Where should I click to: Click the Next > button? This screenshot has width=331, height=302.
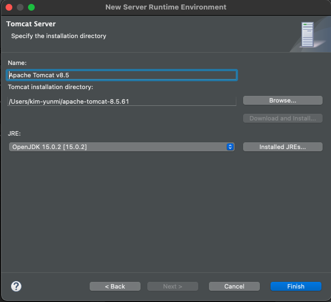173,286
